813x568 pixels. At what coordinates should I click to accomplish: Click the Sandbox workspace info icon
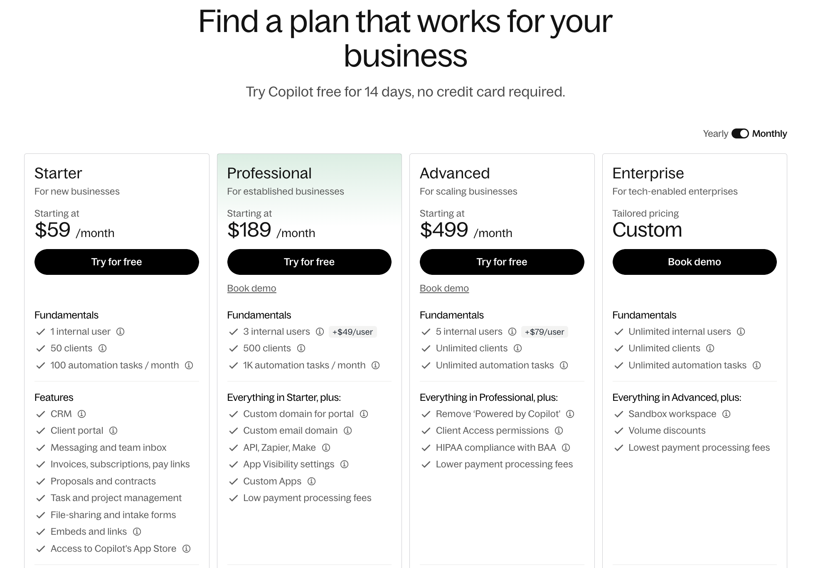[726, 414]
